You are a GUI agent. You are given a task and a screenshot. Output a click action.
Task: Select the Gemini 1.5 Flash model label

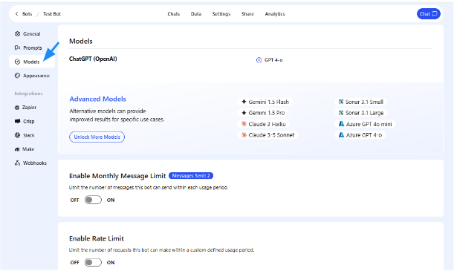(x=268, y=102)
